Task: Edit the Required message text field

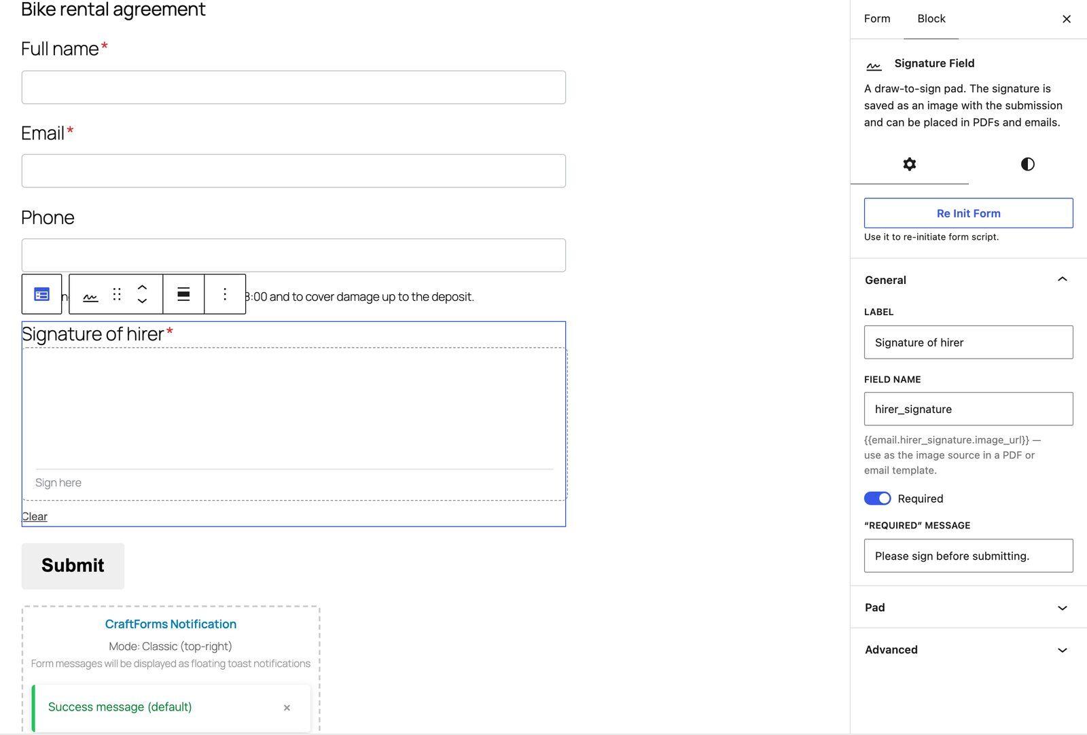Action: (968, 556)
